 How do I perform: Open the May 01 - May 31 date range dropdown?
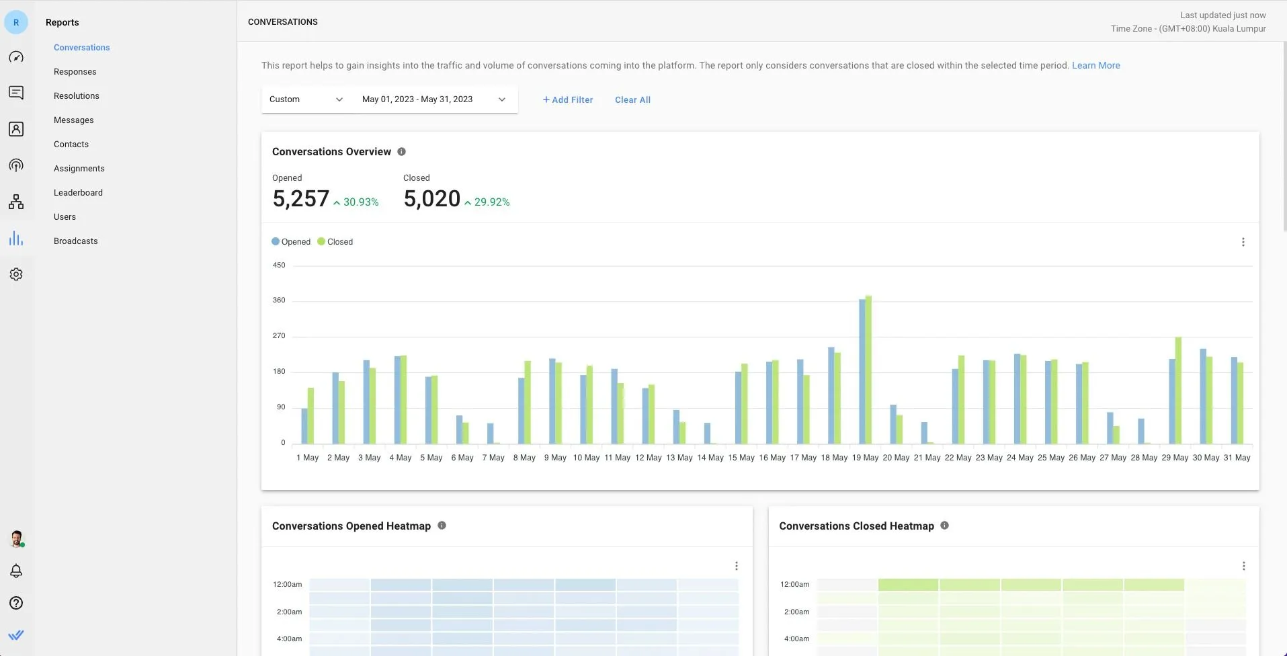tap(433, 99)
